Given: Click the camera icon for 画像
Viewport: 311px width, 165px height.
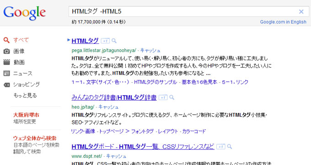Looking at the screenshot, I should (6, 51).
